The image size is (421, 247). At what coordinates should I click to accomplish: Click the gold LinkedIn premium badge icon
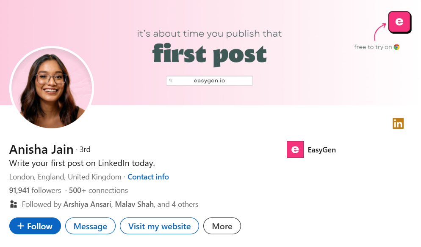[x=398, y=123]
